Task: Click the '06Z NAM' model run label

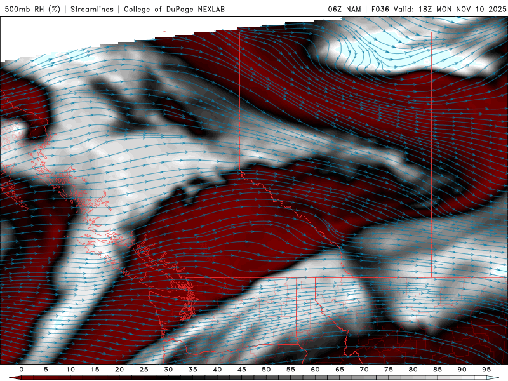Action: (344, 9)
